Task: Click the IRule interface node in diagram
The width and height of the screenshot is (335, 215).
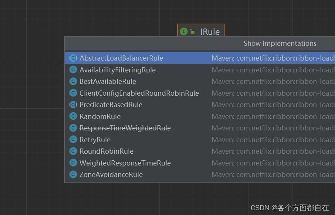Action: pos(201,30)
